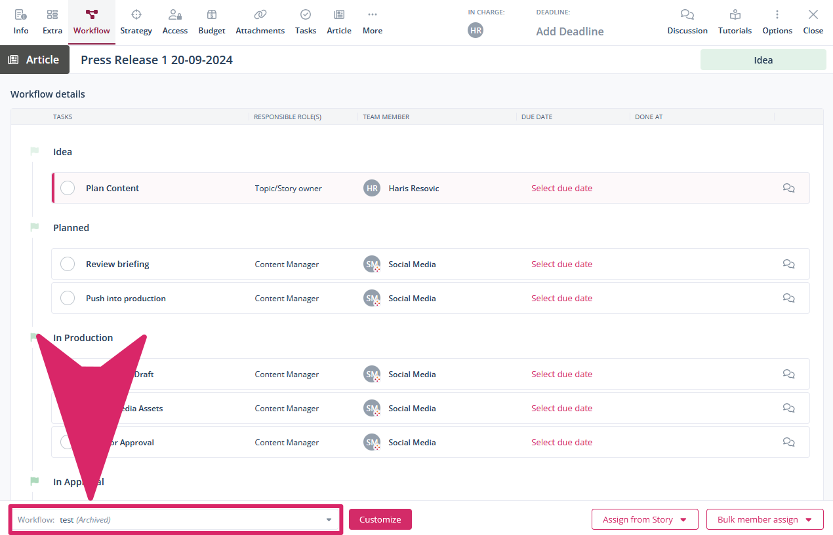Open comments for Push into production

click(x=788, y=298)
